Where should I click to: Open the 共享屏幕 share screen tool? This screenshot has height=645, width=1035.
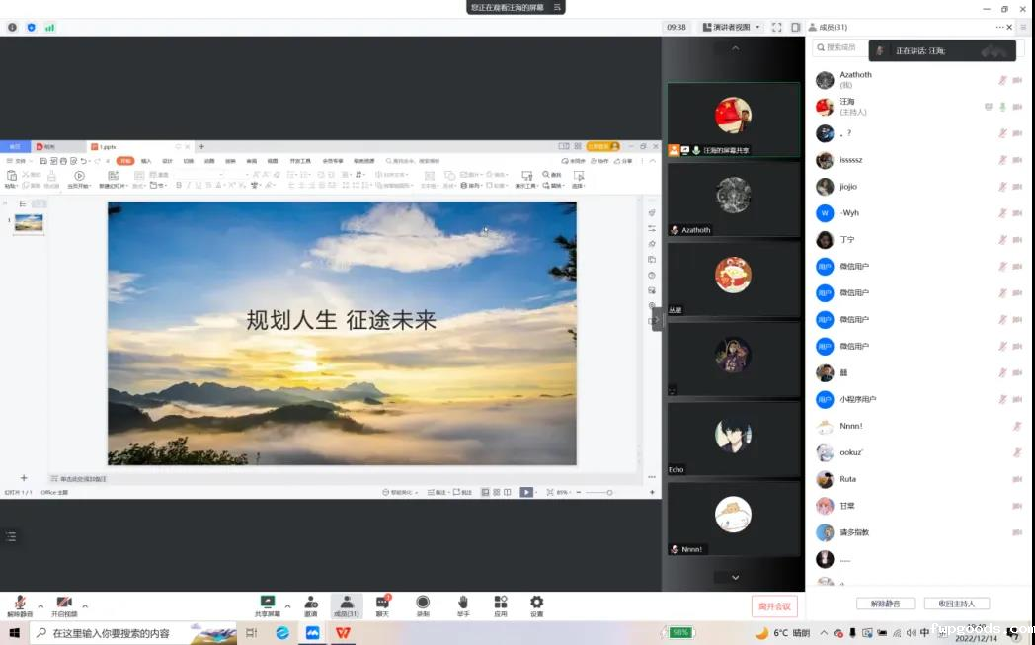[x=267, y=605]
